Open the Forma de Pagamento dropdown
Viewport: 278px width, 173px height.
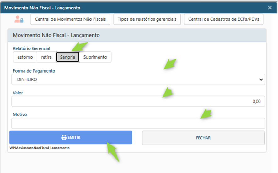138,80
